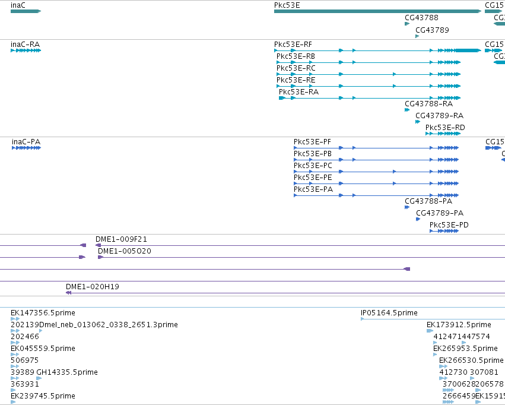Click the IP05164.5prime EST feature
Image resolution: width=505 pixels, height=405 pixels.
433,319
